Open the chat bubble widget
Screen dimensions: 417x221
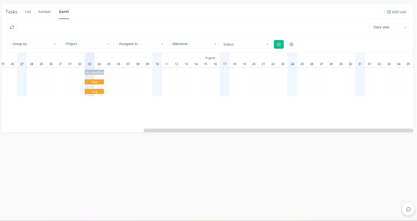408,209
